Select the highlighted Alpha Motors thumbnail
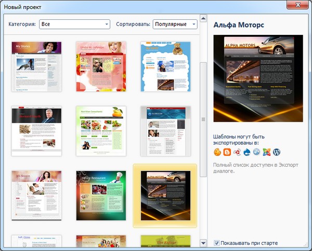This screenshot has width=312, height=251. tap(165, 195)
